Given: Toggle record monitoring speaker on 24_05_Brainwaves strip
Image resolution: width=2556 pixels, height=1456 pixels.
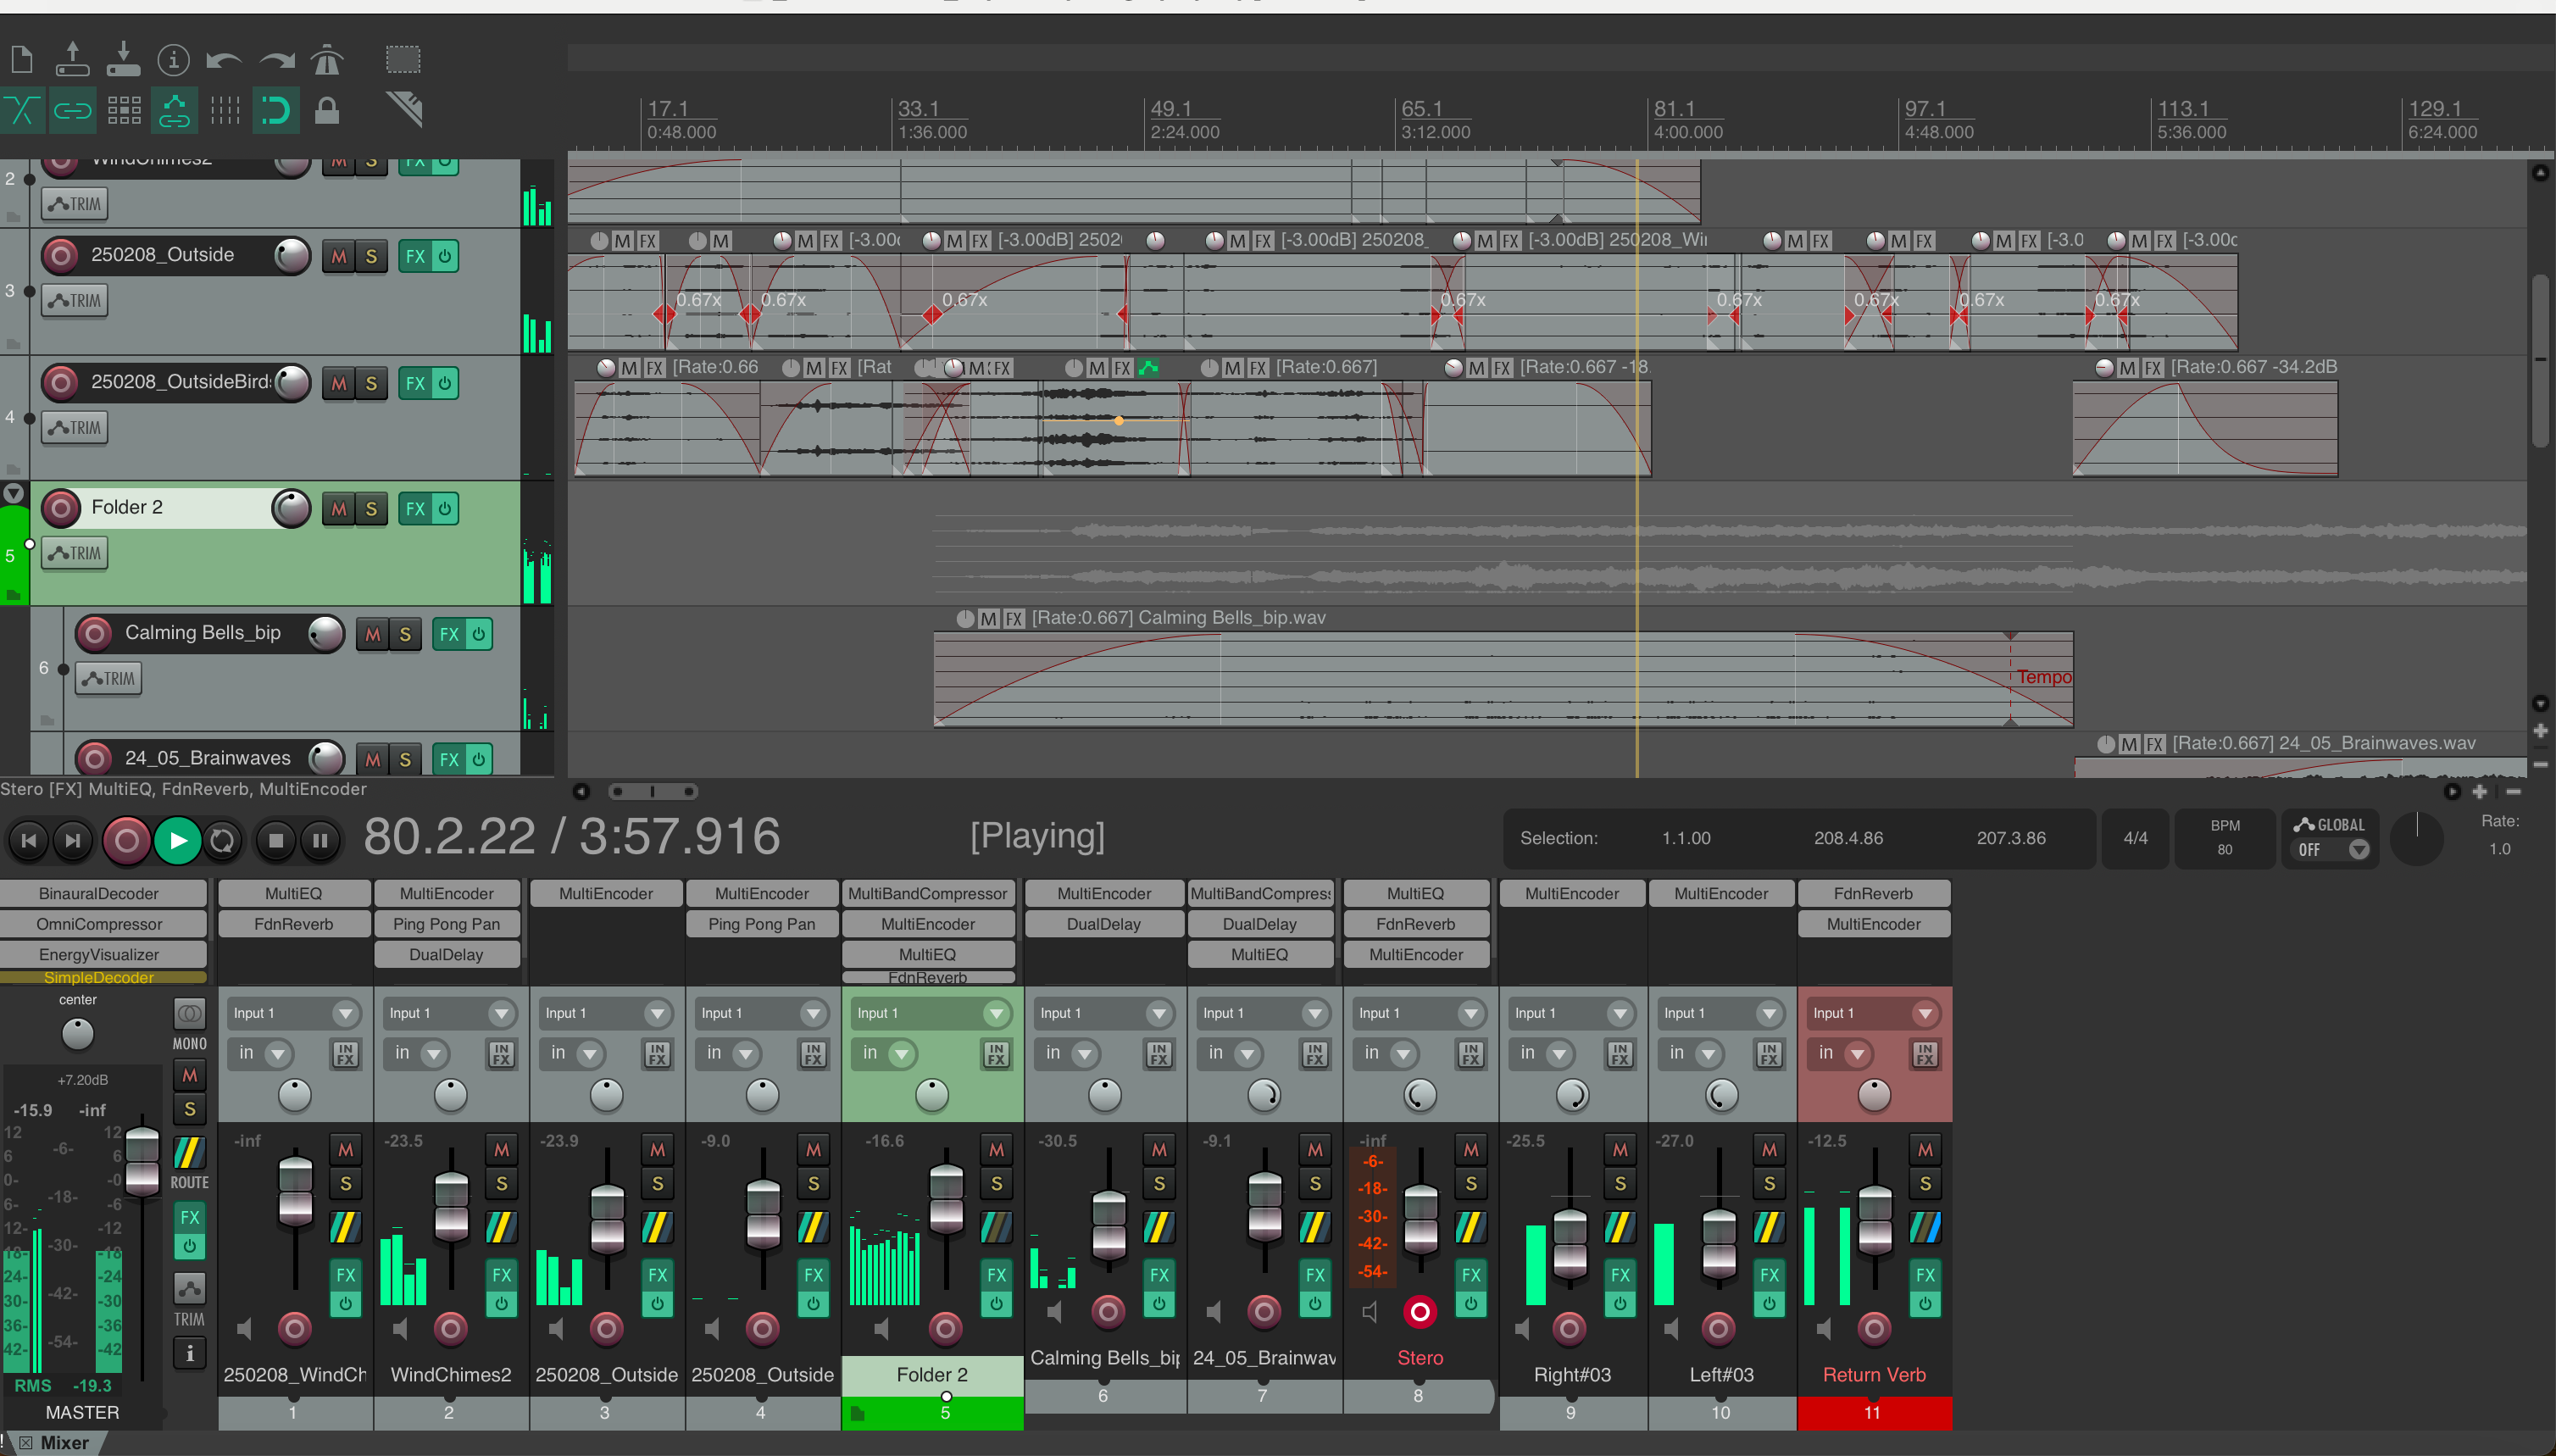Looking at the screenshot, I should pyautogui.click(x=1214, y=1311).
